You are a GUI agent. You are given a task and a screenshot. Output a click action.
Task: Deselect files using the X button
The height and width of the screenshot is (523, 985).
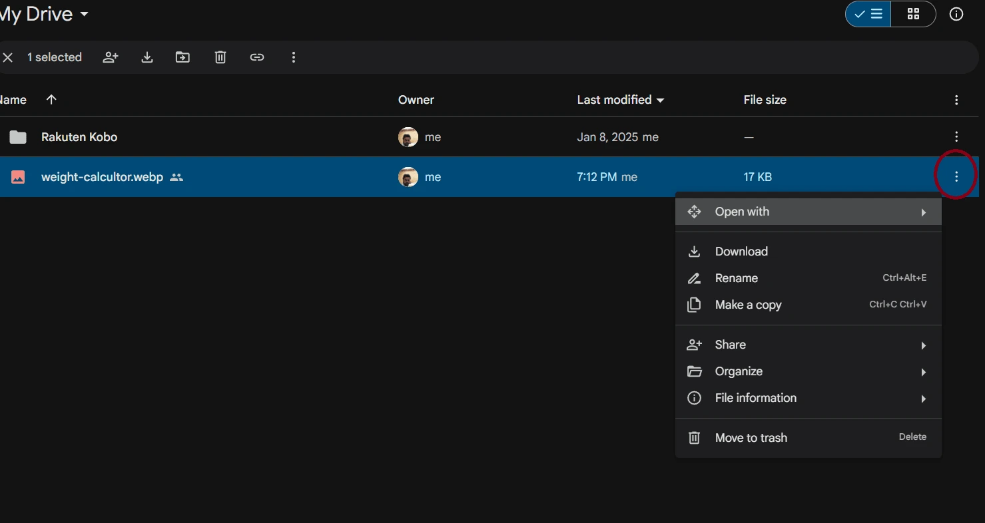(x=8, y=57)
